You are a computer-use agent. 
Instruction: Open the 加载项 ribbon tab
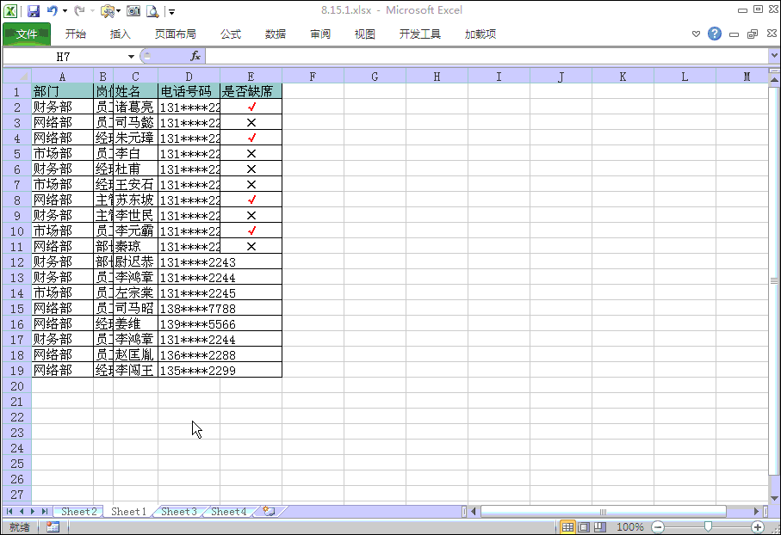[x=480, y=34]
